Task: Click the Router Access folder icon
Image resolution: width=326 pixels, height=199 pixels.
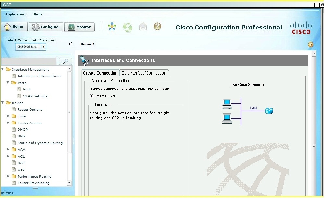Action: click(14, 123)
